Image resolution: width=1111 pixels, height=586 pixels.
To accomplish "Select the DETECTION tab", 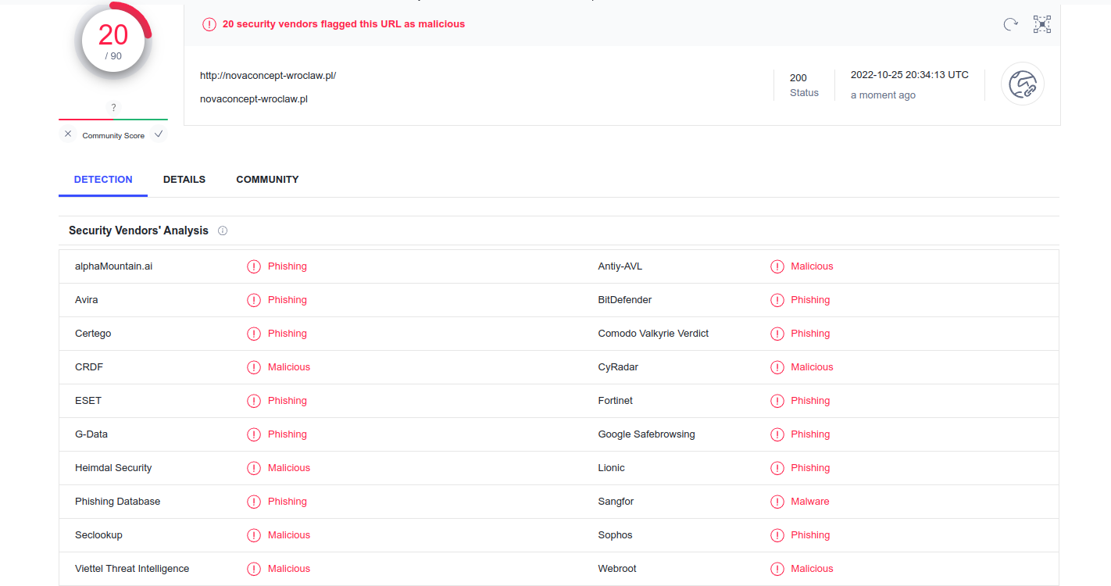I will (x=102, y=179).
